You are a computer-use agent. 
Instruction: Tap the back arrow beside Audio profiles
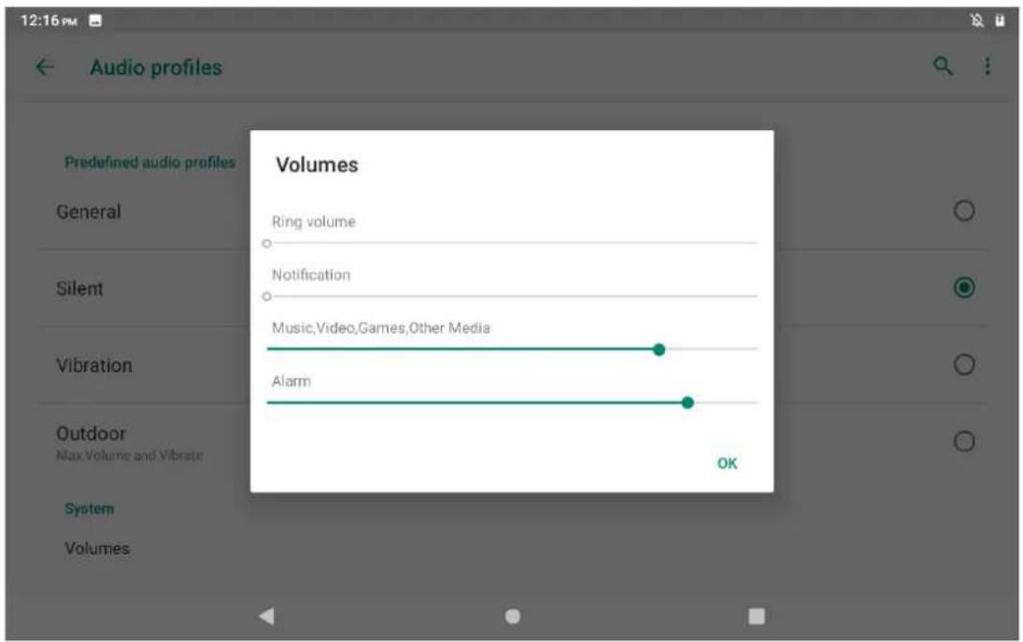(x=44, y=66)
